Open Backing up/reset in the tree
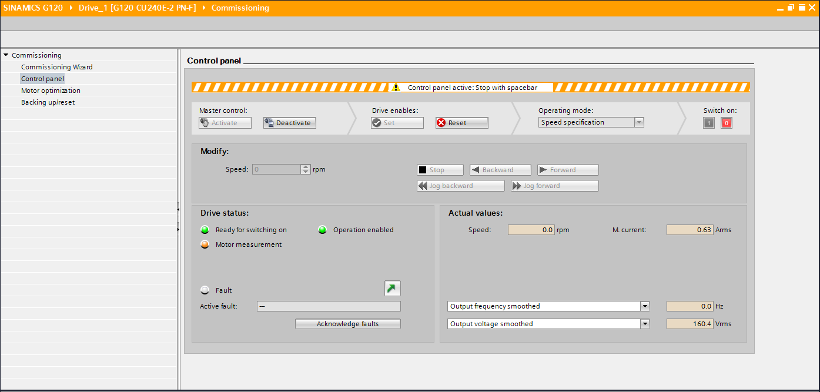The image size is (820, 392). (x=48, y=102)
